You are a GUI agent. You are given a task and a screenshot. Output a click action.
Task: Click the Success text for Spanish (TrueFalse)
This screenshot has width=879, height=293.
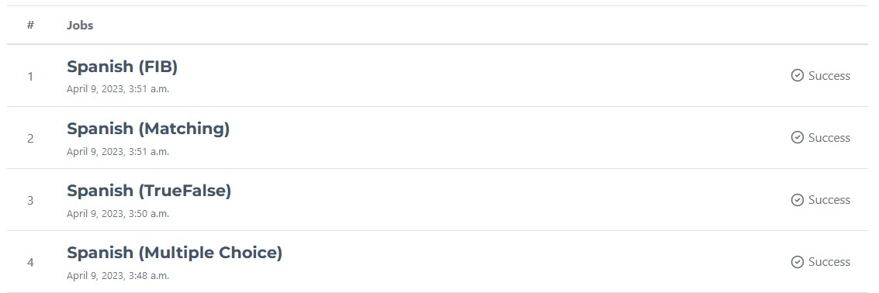coord(829,200)
